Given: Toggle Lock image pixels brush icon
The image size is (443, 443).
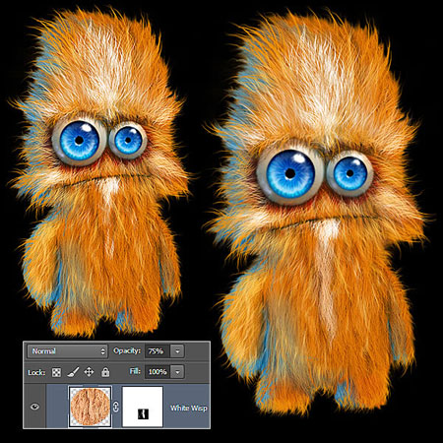Looking at the screenshot, I should [73, 372].
